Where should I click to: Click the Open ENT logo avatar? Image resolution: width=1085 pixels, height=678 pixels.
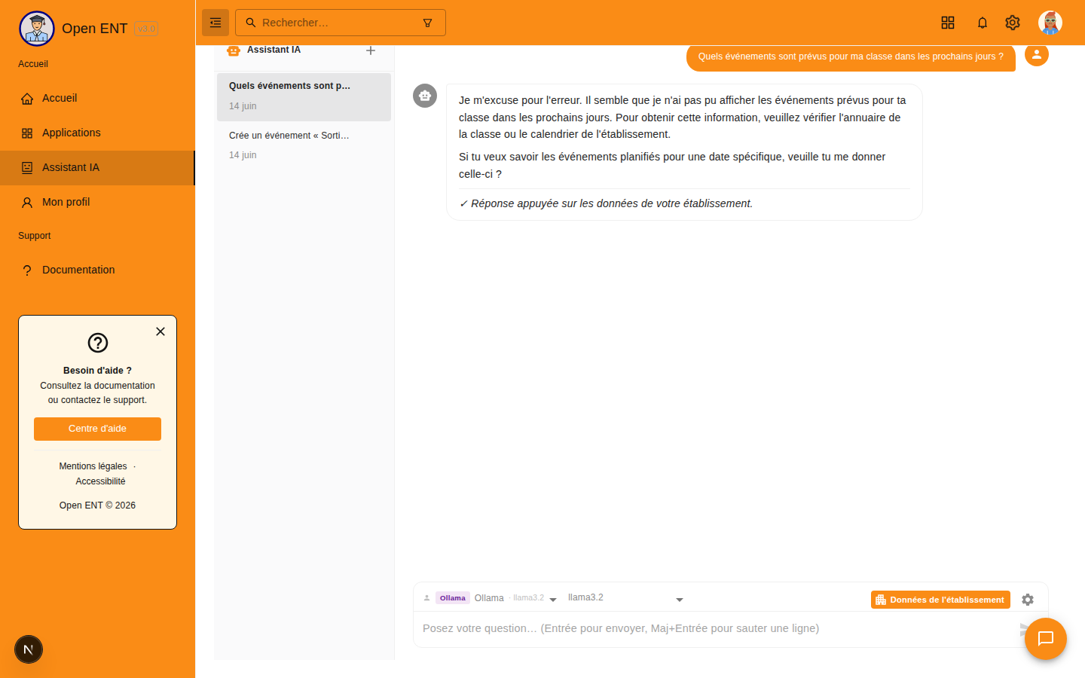pos(37,29)
